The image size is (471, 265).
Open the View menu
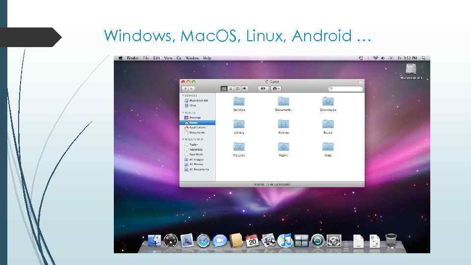168,58
